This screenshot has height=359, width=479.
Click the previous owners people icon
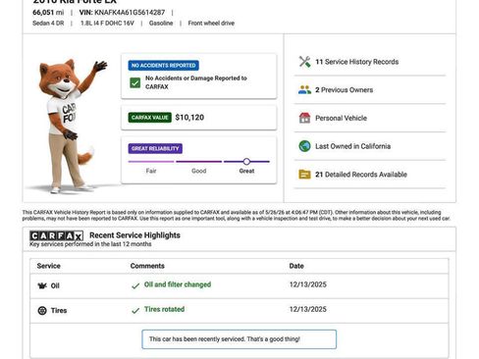click(304, 89)
